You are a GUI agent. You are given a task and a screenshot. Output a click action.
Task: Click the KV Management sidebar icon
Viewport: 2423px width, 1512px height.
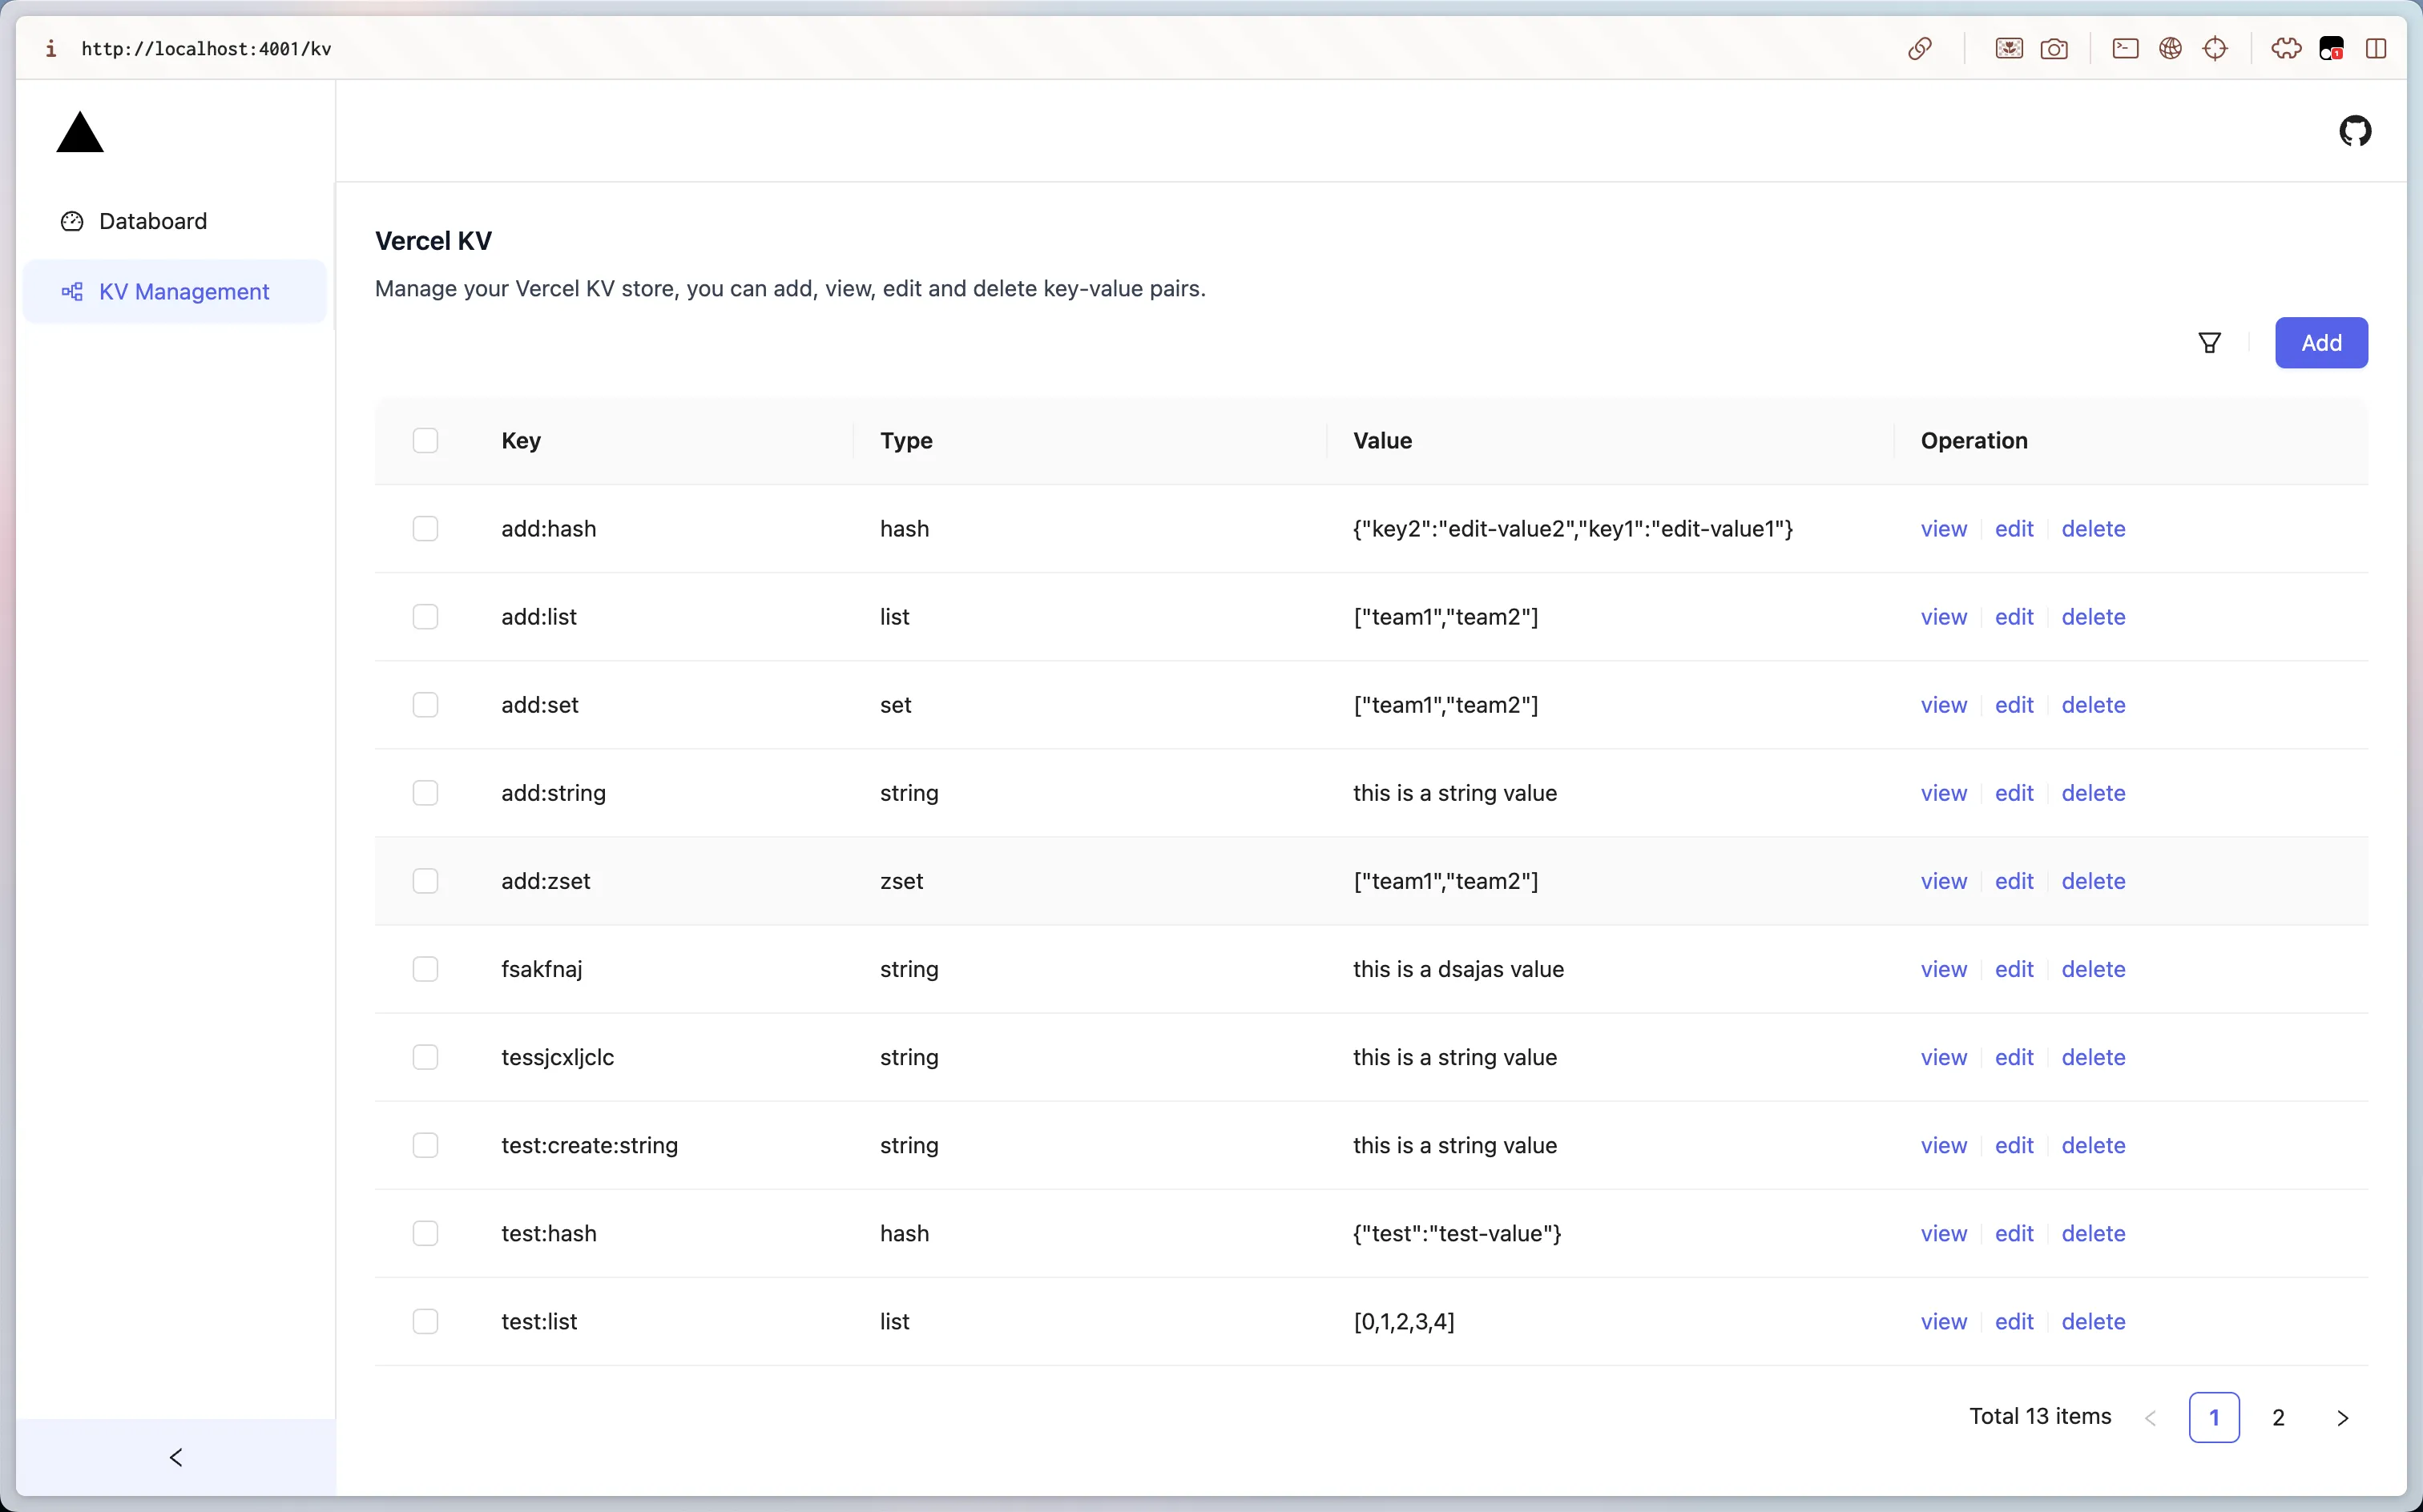[72, 292]
